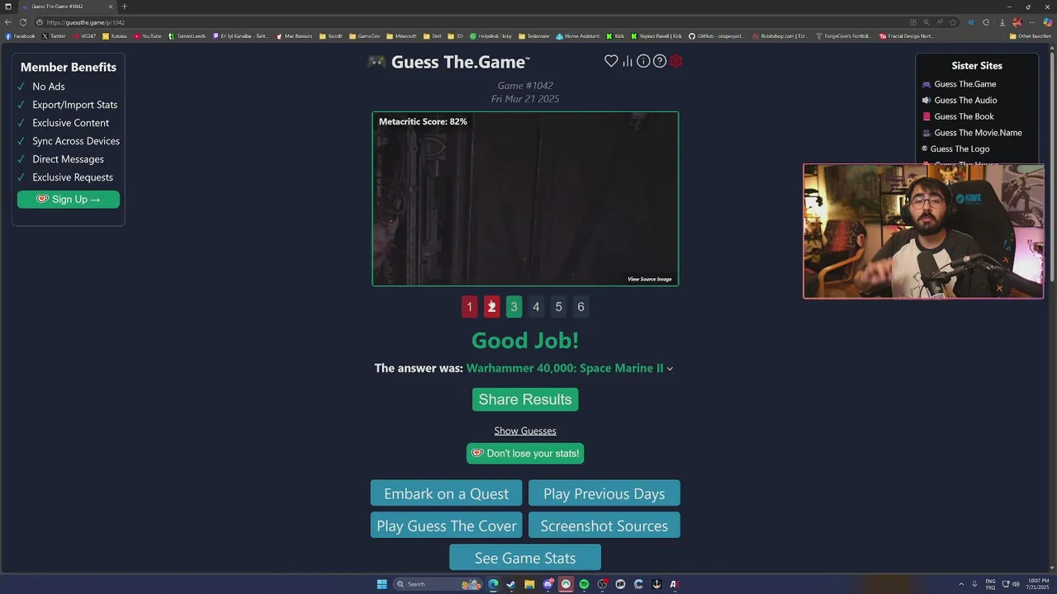Open the red settings gear icon
1057x594 pixels.
point(676,61)
